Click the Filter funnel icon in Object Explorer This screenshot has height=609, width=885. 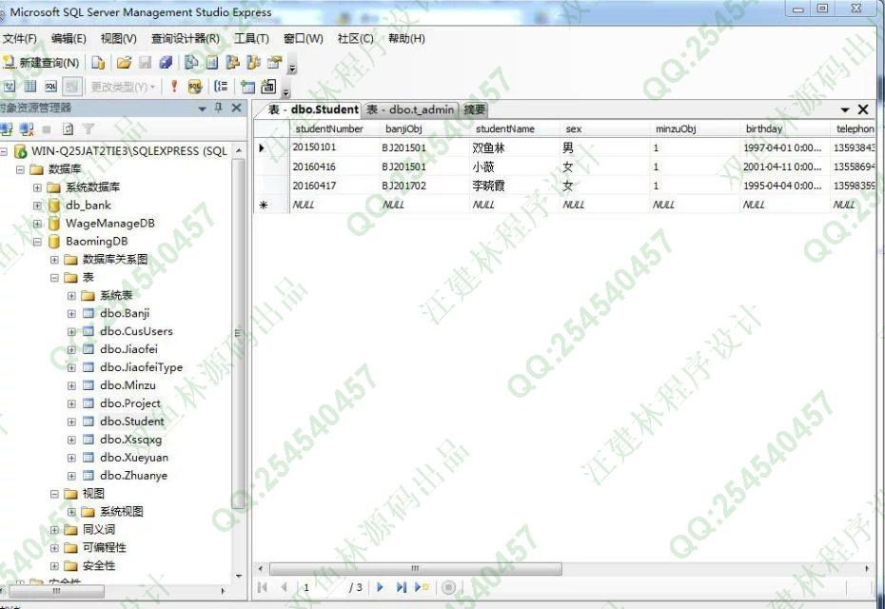(x=88, y=129)
